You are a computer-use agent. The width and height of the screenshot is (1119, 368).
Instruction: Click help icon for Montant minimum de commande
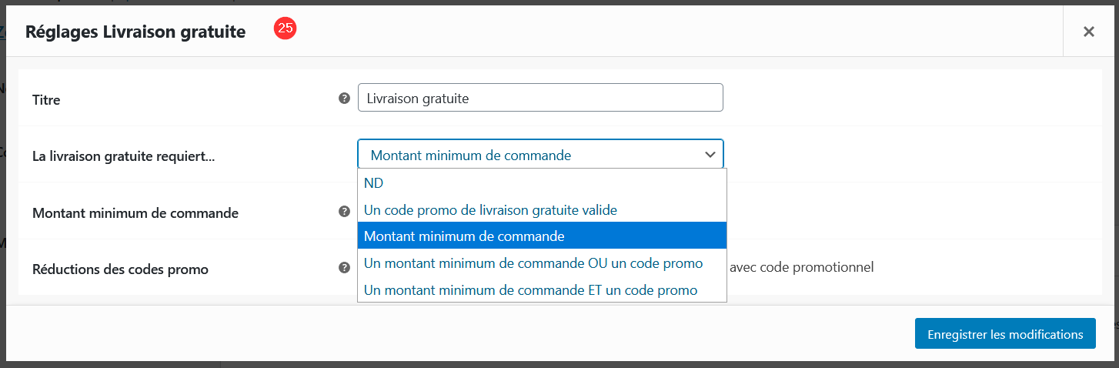(345, 211)
